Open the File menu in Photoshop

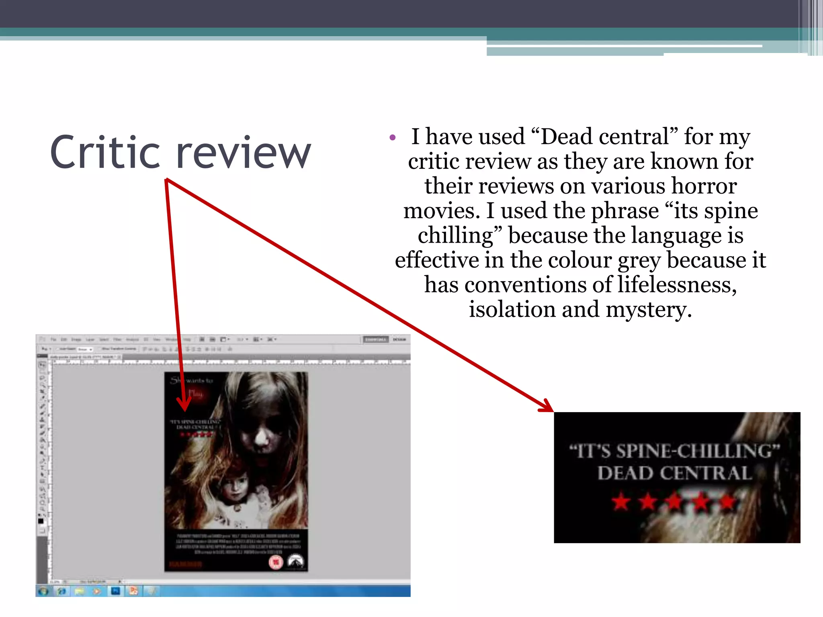[53, 339]
